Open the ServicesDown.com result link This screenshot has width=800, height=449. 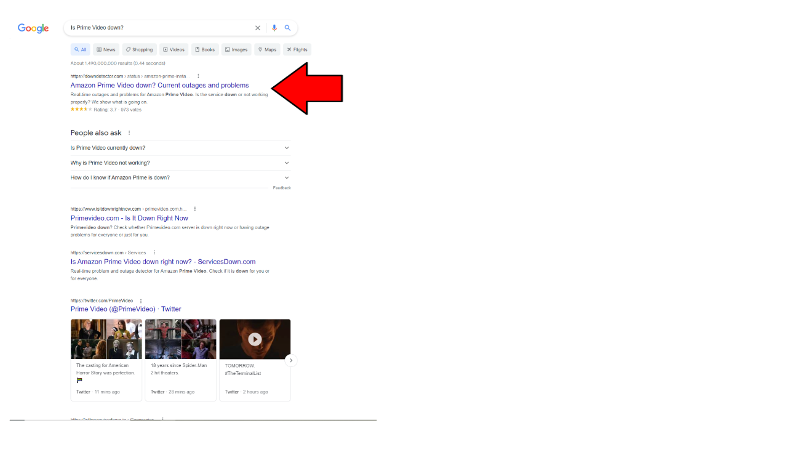(x=163, y=262)
